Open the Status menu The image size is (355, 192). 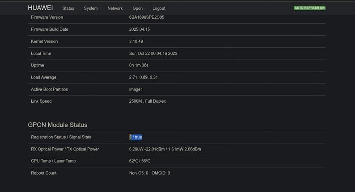click(x=68, y=8)
